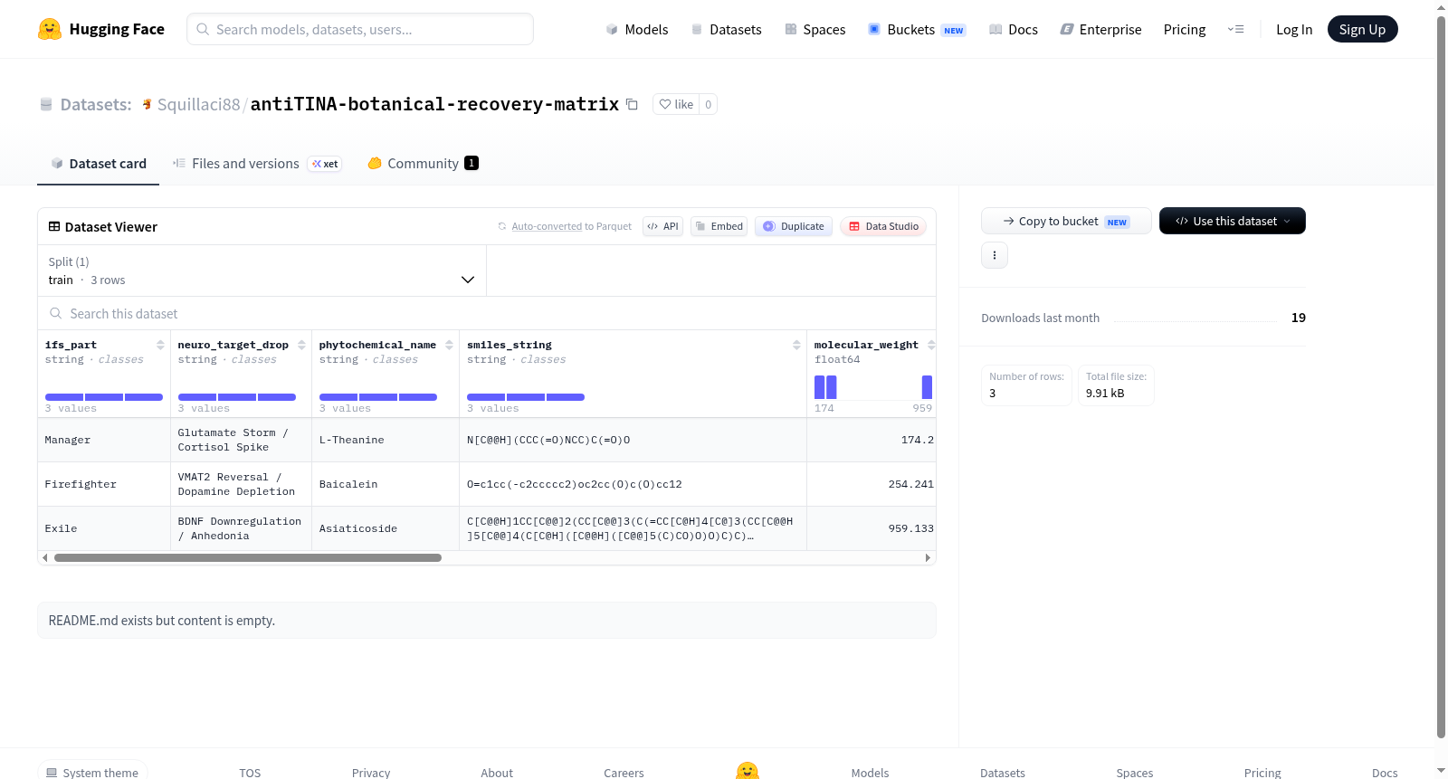Click the Embed button
Image resolution: width=1448 pixels, height=779 pixels.
click(719, 226)
